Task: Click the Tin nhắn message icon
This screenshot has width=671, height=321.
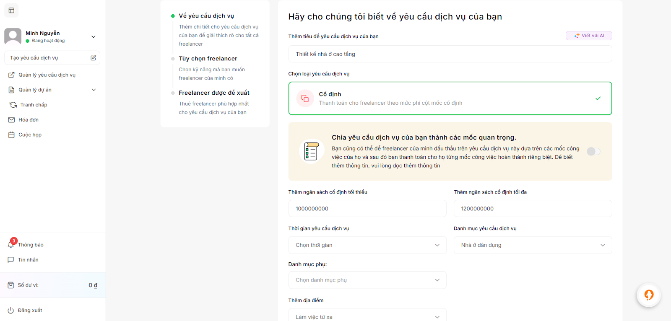Action: pos(11,260)
